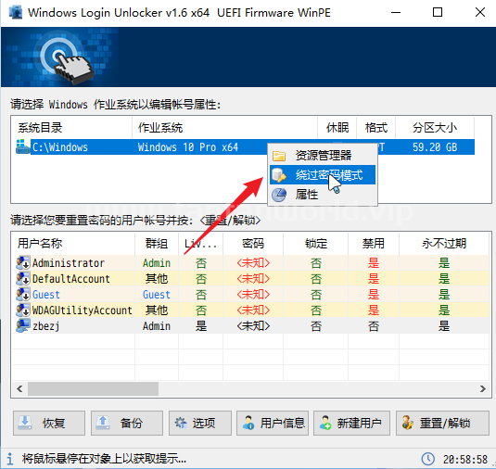Open 资源管理器 from the context menu

pyautogui.click(x=323, y=156)
